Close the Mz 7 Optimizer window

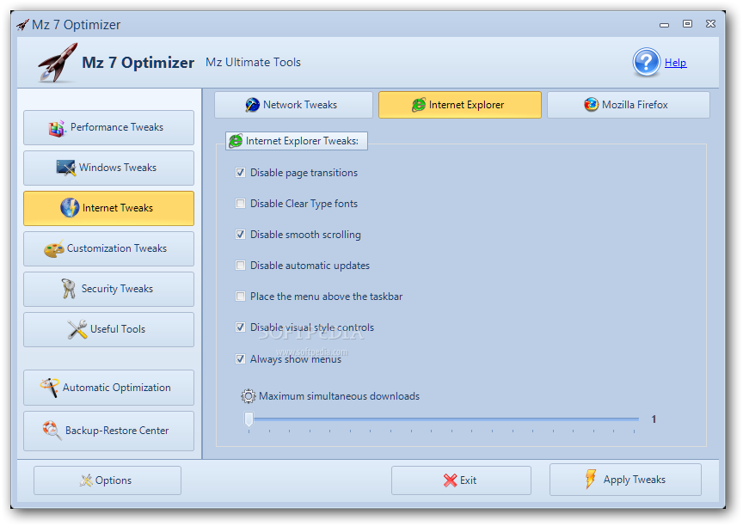click(x=710, y=24)
